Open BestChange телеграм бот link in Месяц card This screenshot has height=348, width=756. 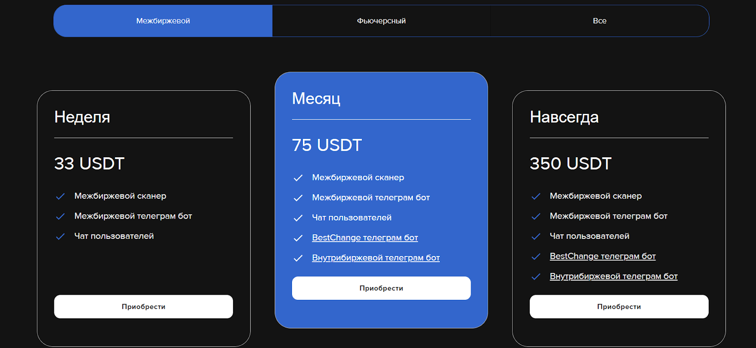[365, 238]
